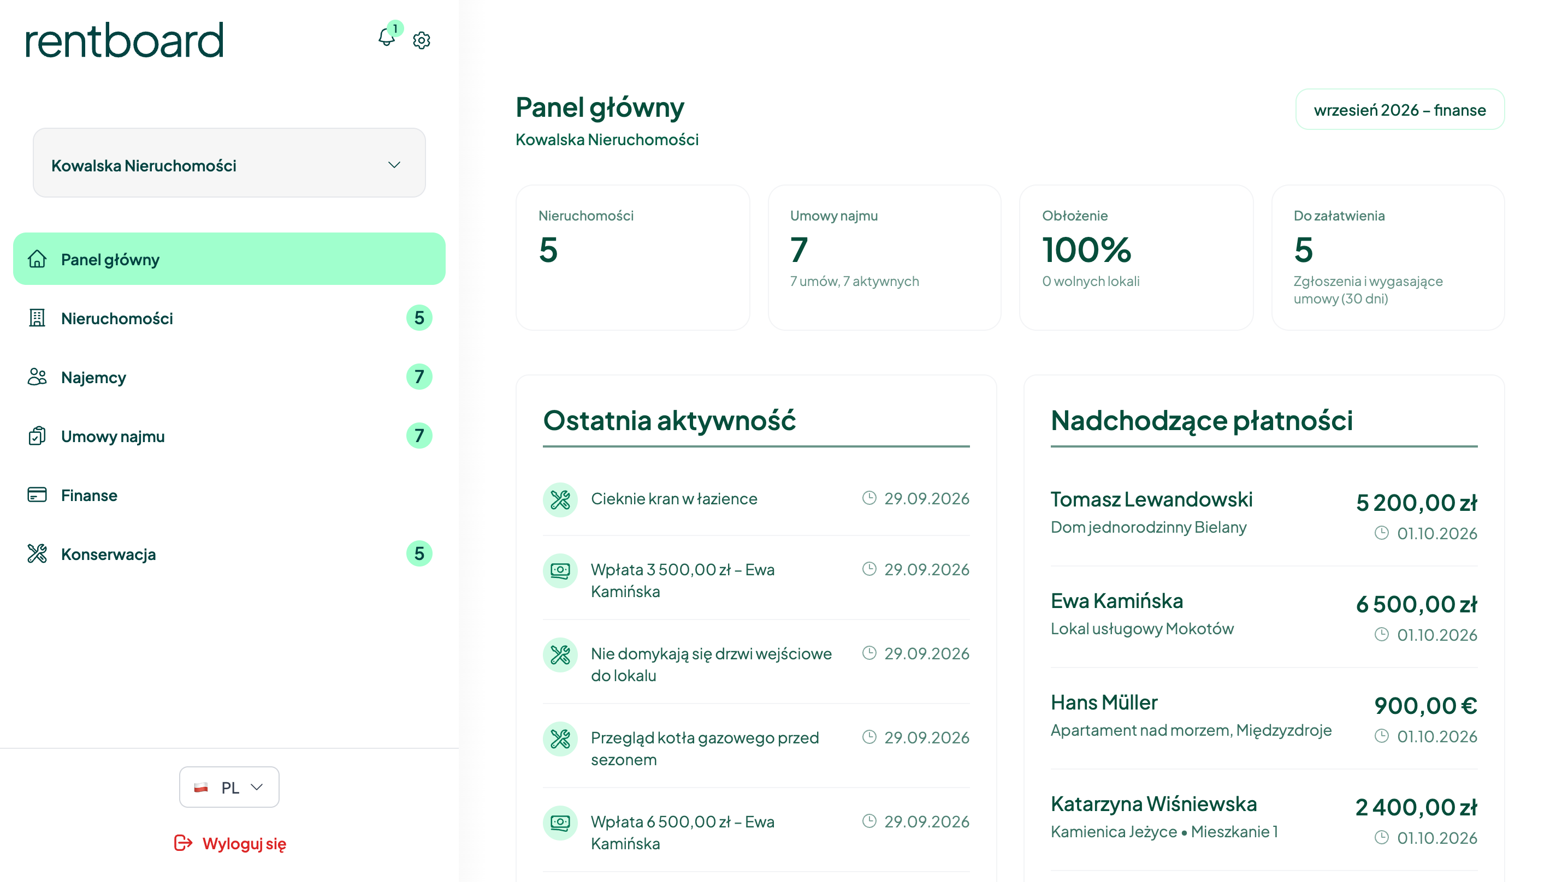Click the clock icon under Hans Müller amount

[1382, 736]
